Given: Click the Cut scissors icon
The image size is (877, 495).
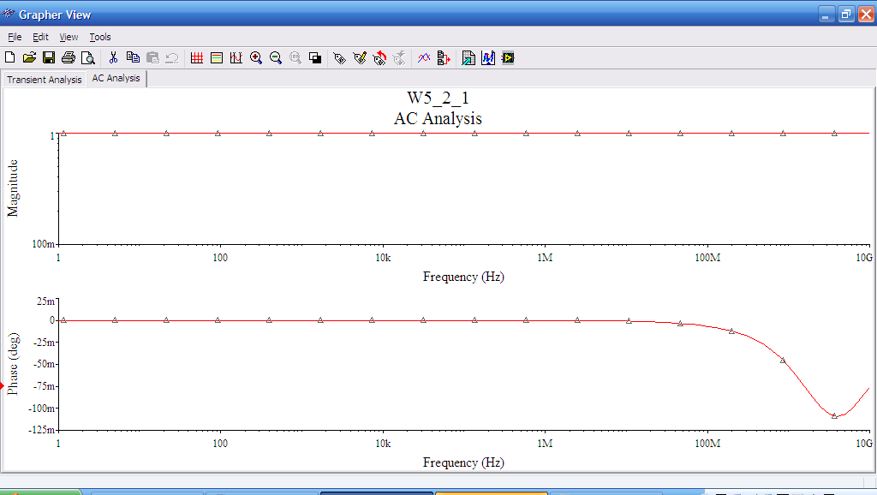Looking at the screenshot, I should point(113,57).
